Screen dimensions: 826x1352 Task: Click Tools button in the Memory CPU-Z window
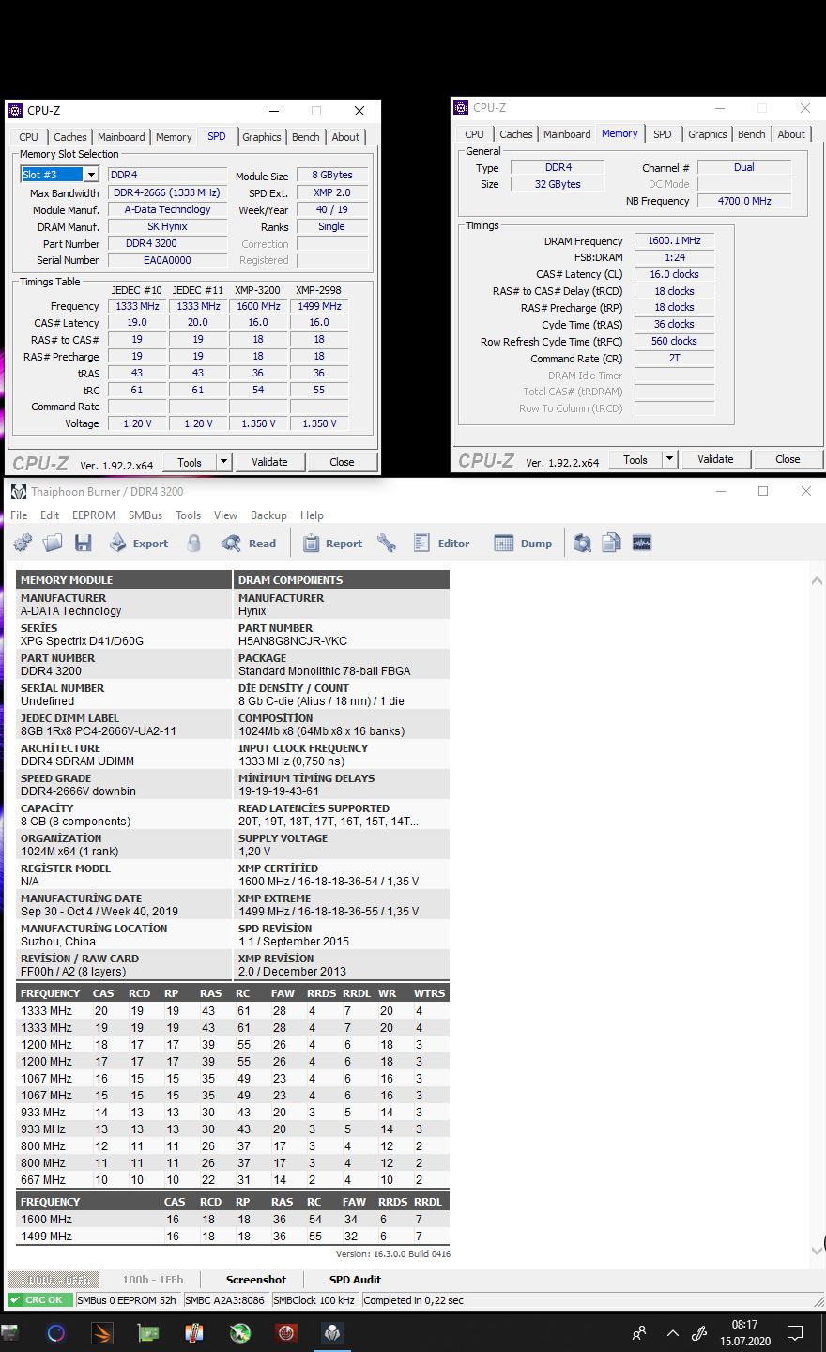coord(635,459)
